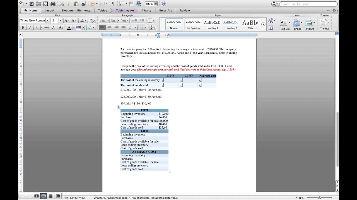Click the Save floppy disk icon
Screen dimensions: 357x200
pyautogui.click(x=45, y=4)
